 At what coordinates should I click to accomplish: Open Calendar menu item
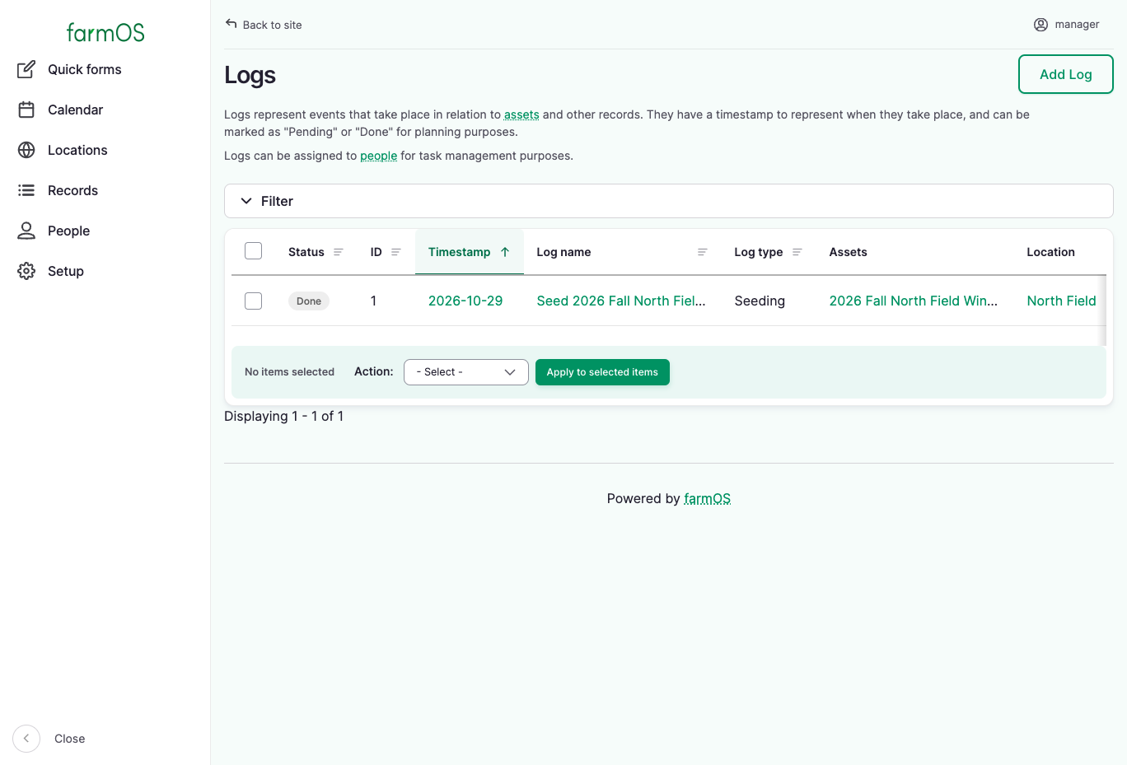tap(75, 110)
